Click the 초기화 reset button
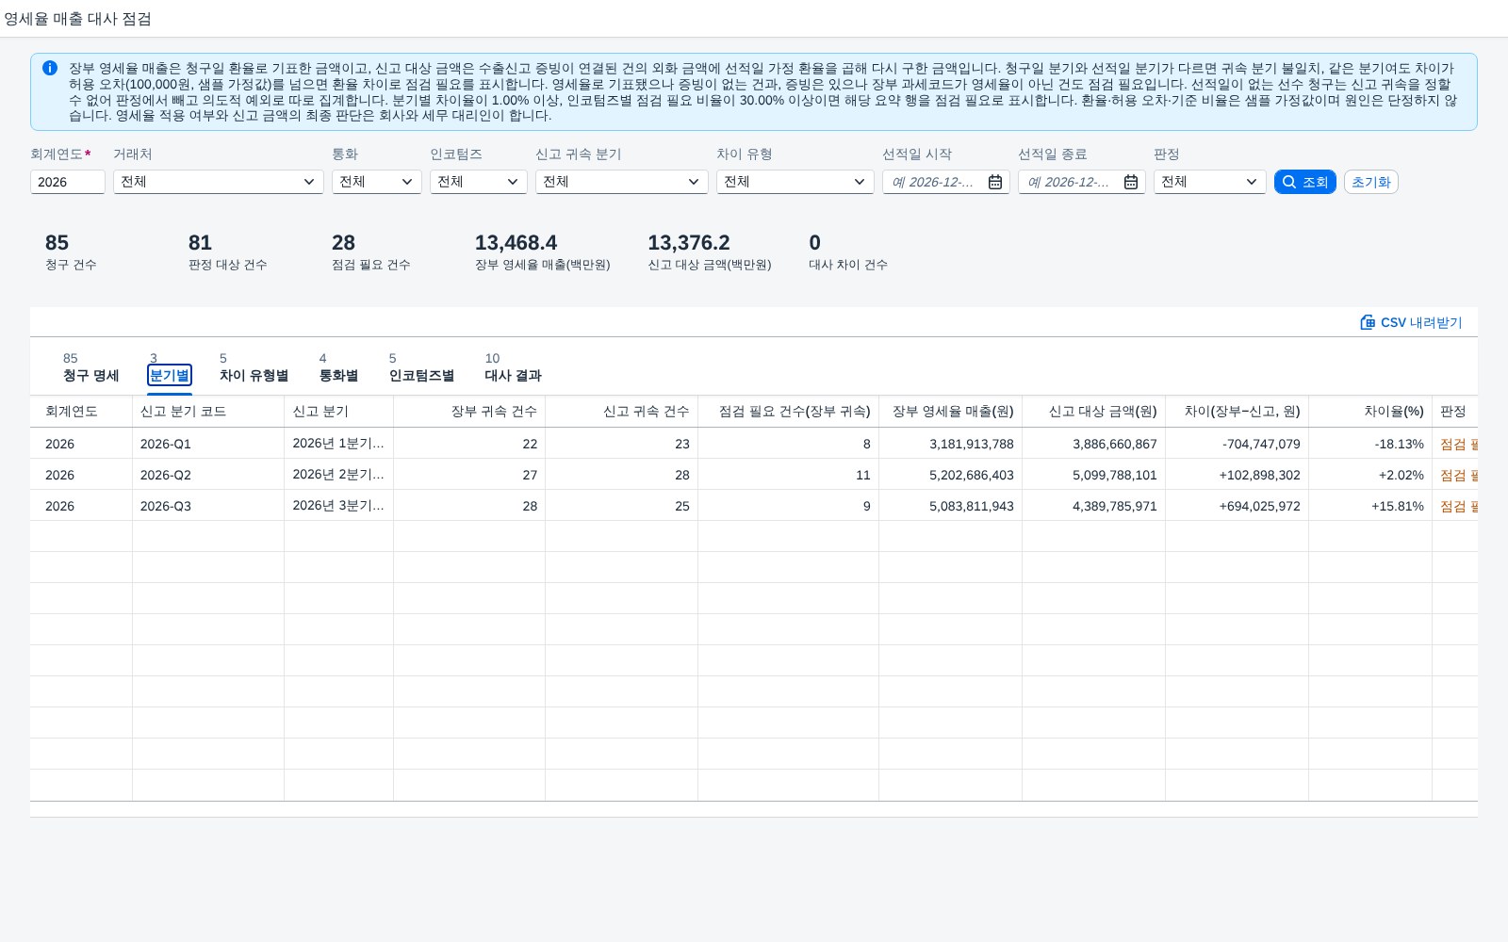The height and width of the screenshot is (942, 1508). point(1371,182)
